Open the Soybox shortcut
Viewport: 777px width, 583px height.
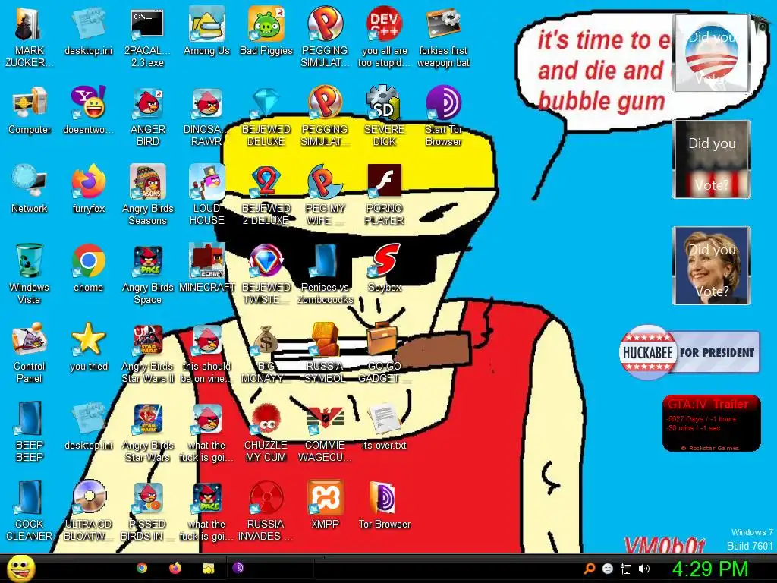tap(385, 268)
